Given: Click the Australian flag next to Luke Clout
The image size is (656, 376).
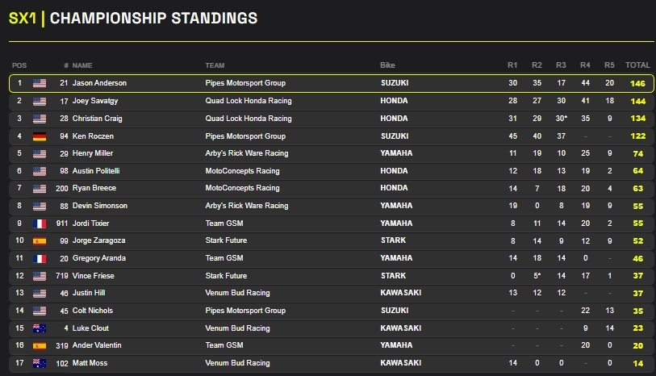Looking at the screenshot, I should [40, 328].
